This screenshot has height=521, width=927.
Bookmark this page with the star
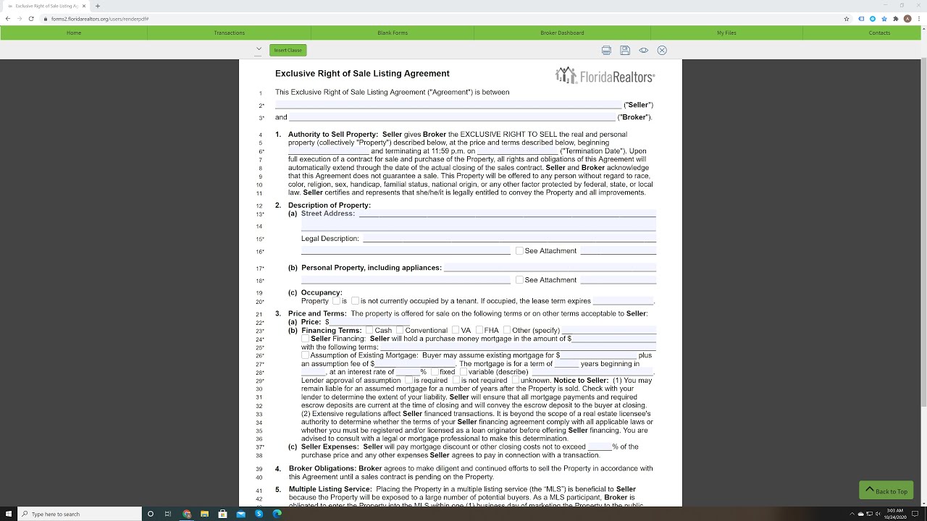847,19
